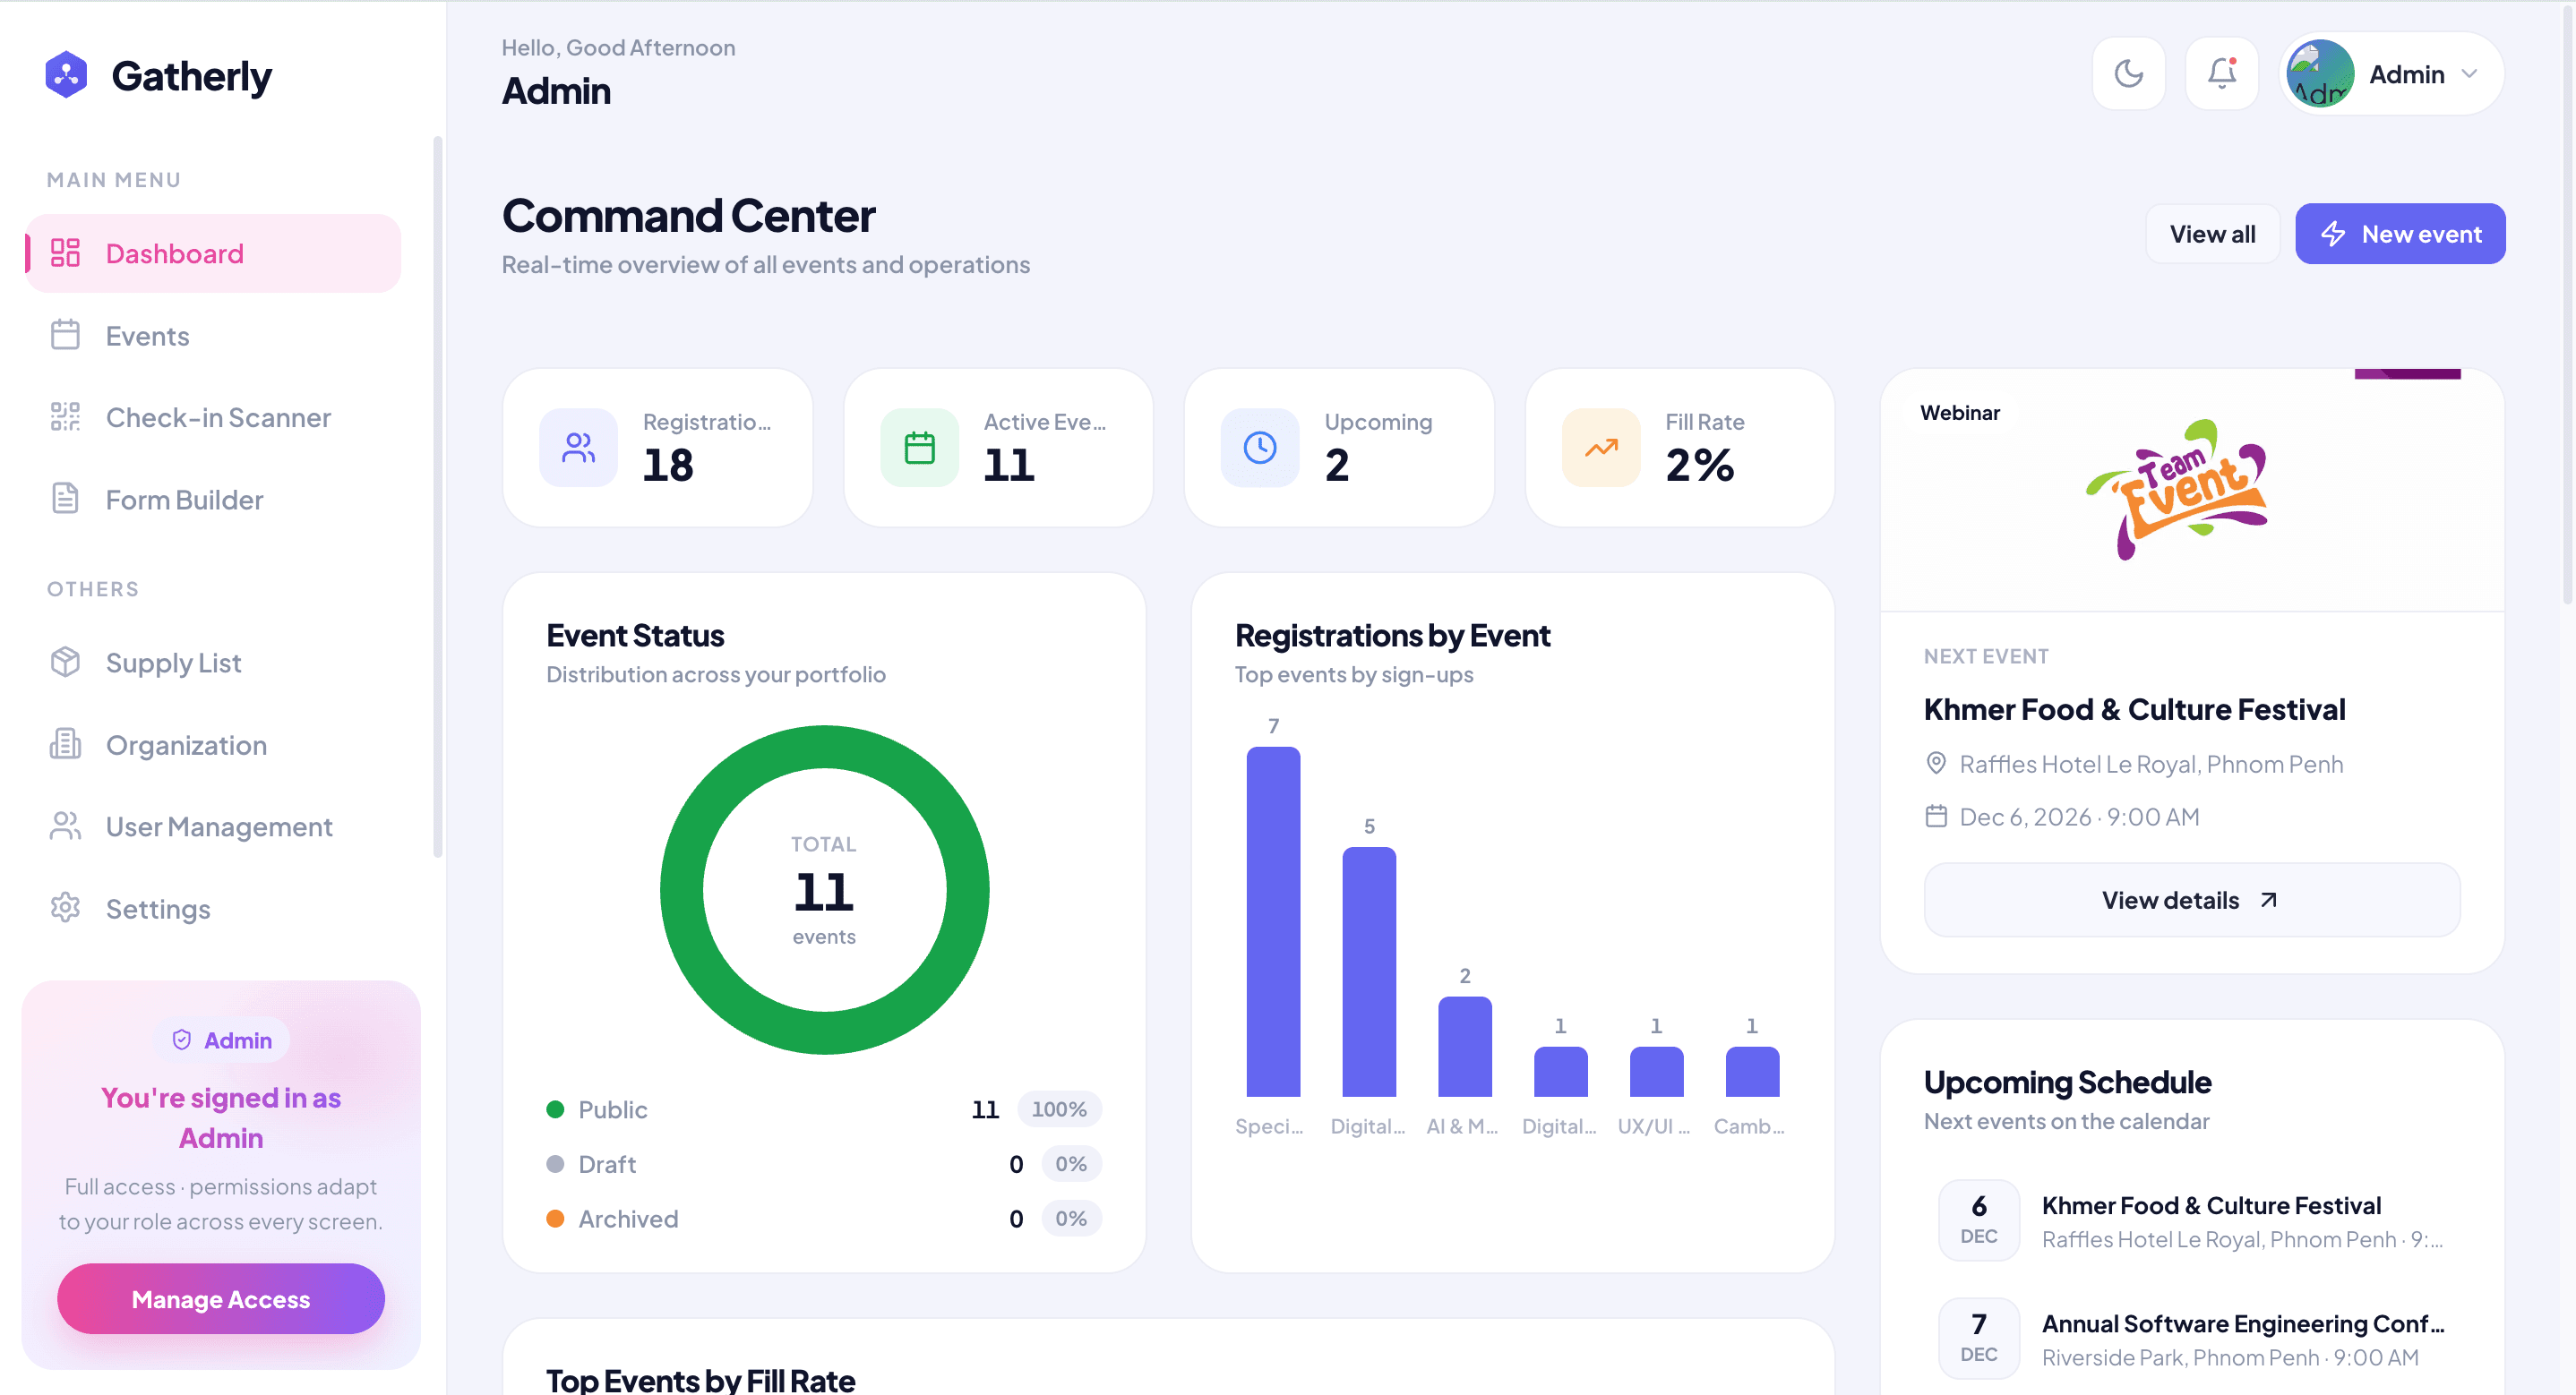
Task: Click the green Public legend dot
Action: click(x=555, y=1109)
